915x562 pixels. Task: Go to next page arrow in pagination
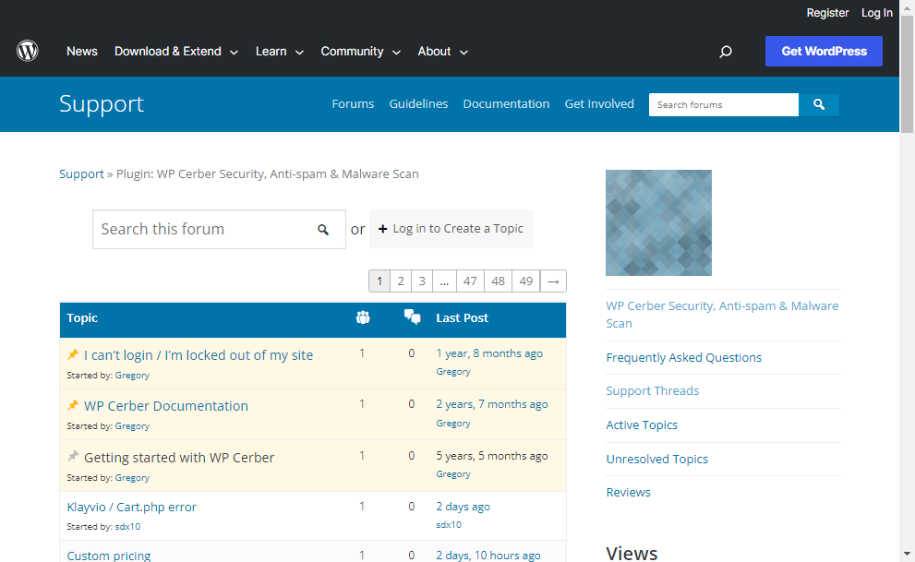553,281
